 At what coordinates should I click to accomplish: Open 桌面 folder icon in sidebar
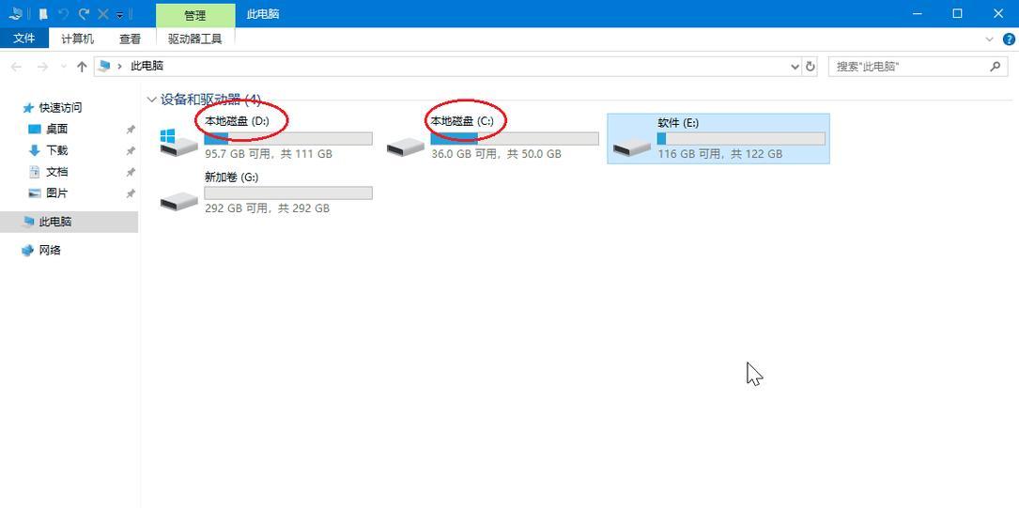tap(35, 130)
